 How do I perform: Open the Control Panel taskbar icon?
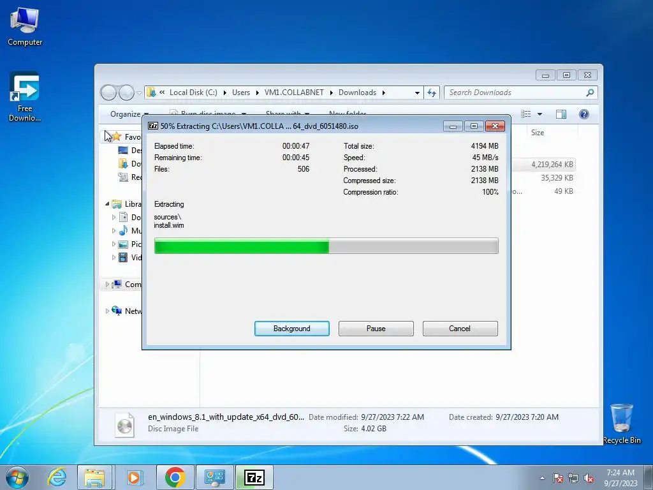[x=214, y=477]
